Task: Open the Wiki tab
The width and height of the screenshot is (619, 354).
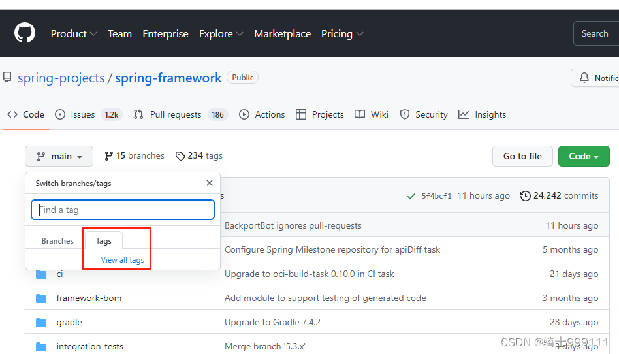Action: click(372, 114)
